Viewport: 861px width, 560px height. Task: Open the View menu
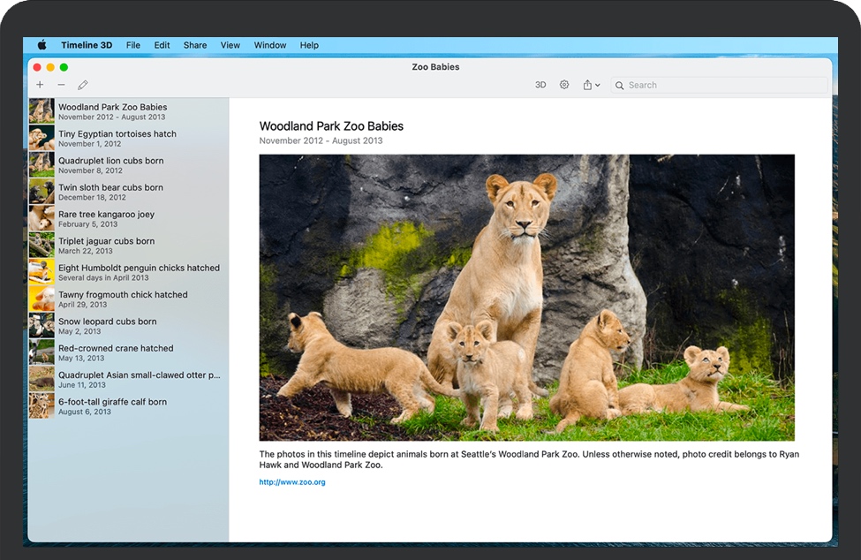(x=230, y=45)
